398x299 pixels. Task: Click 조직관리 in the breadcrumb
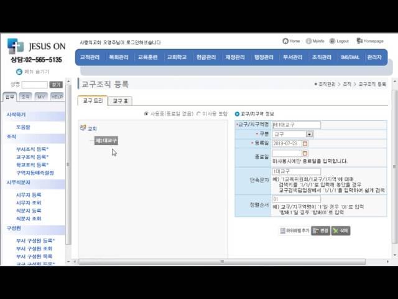pos(327,84)
